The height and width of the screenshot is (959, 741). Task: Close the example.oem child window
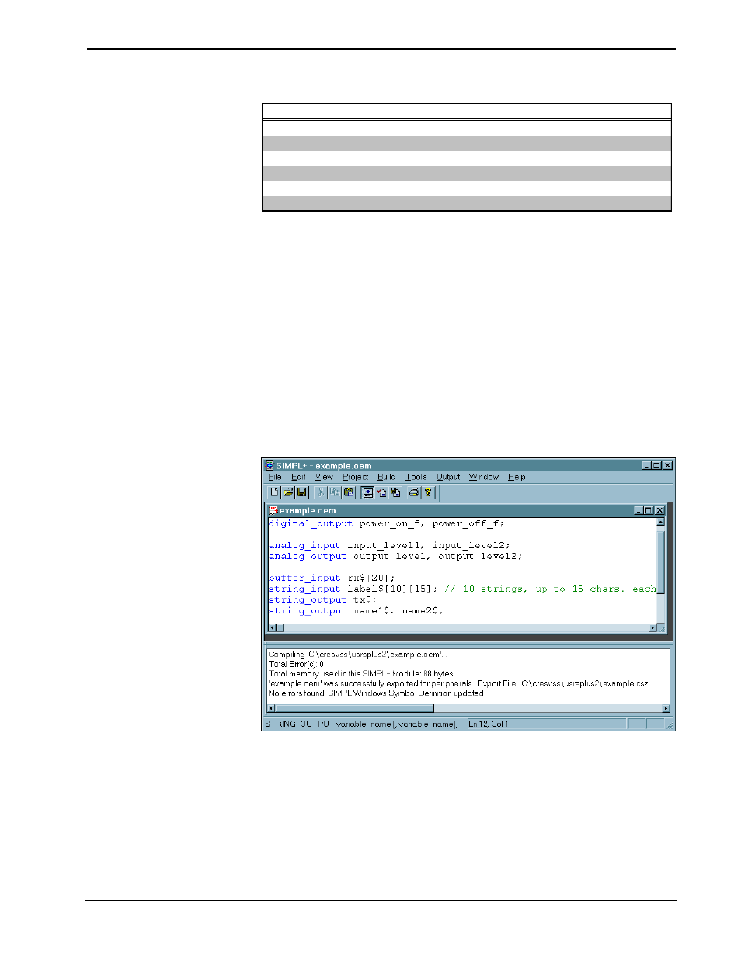pos(659,510)
